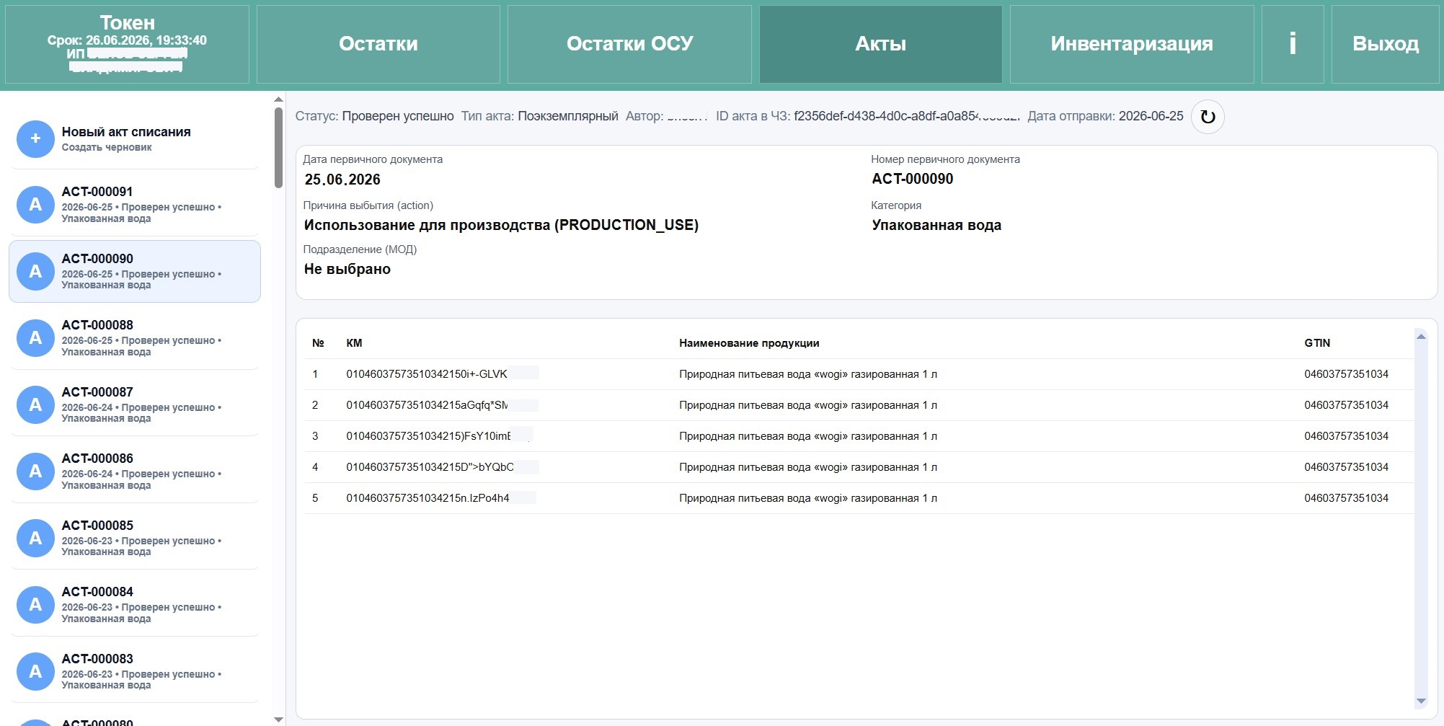The width and height of the screenshot is (1444, 726).
Task: Open act ACT-000086 title
Action: coord(97,459)
